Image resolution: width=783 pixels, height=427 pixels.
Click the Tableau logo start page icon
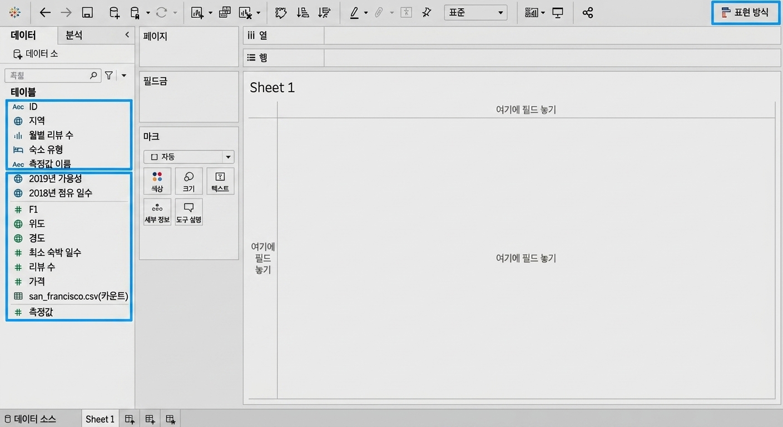pyautogui.click(x=15, y=12)
